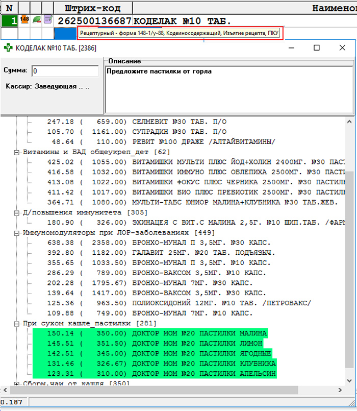Click the Наименование column header
This screenshot has width=357, height=411.
(245, 8)
